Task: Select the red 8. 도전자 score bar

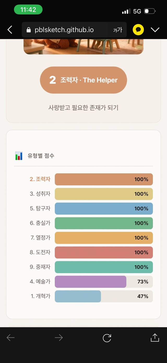Action: coord(104,252)
